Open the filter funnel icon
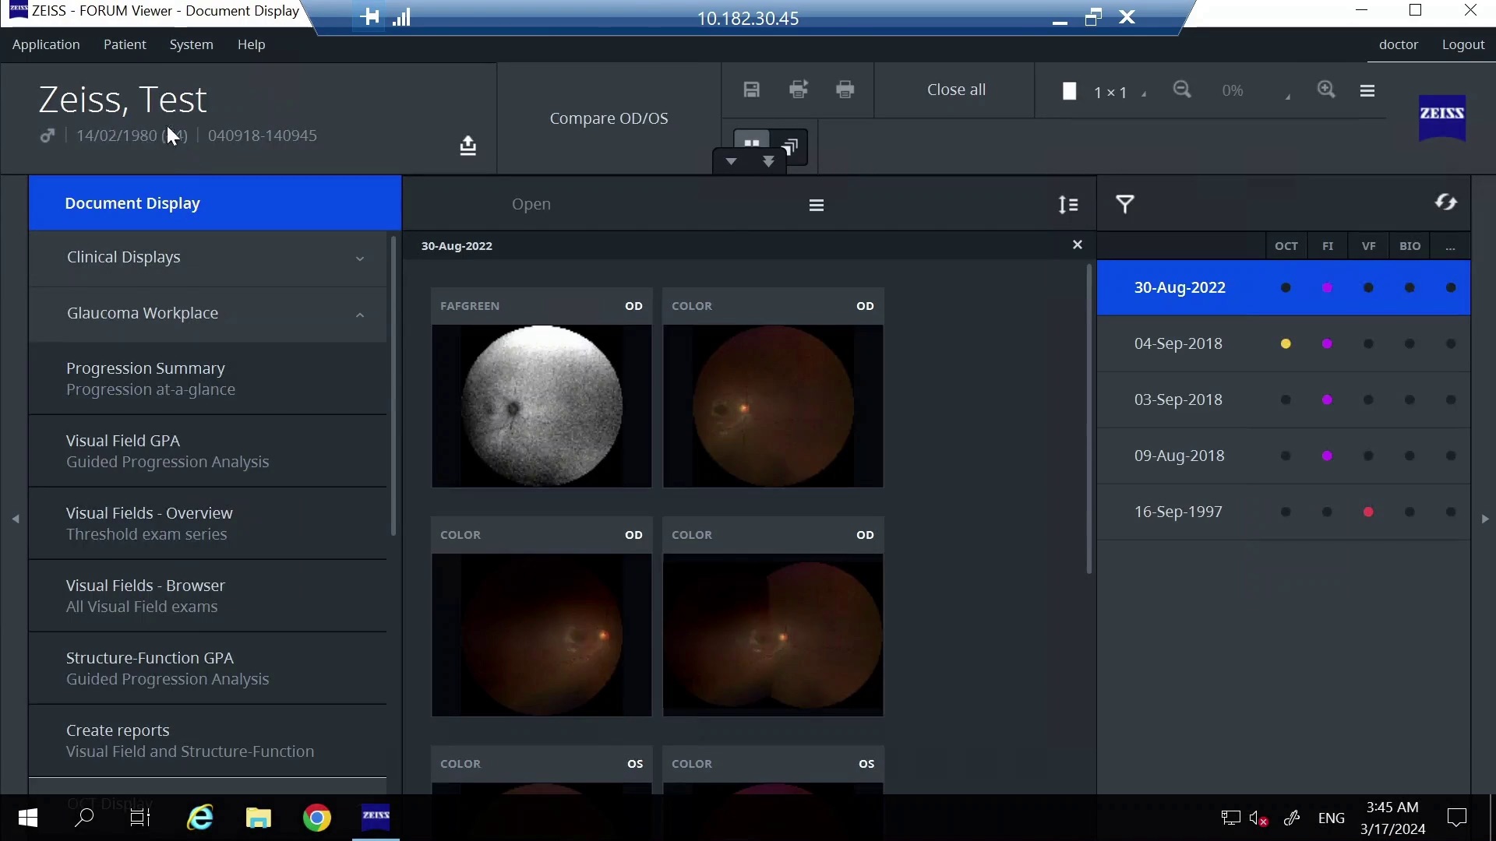The image size is (1496, 841). [1126, 204]
